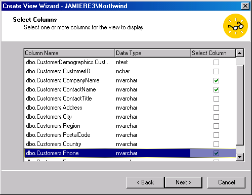The width and height of the screenshot is (252, 195).
Task: Click the vertical scrollbar thumb
Action: pyautogui.click(x=240, y=105)
